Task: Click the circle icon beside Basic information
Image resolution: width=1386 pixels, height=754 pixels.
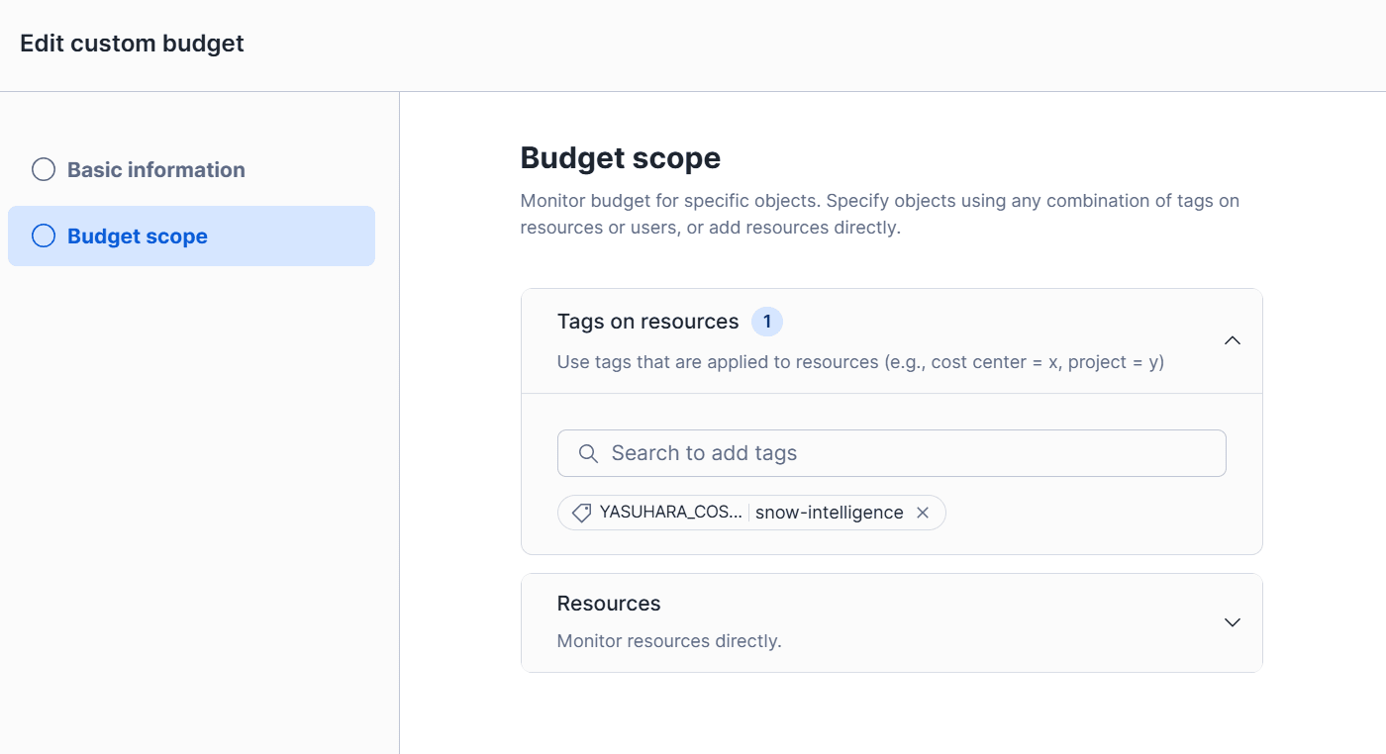Action: coord(44,169)
